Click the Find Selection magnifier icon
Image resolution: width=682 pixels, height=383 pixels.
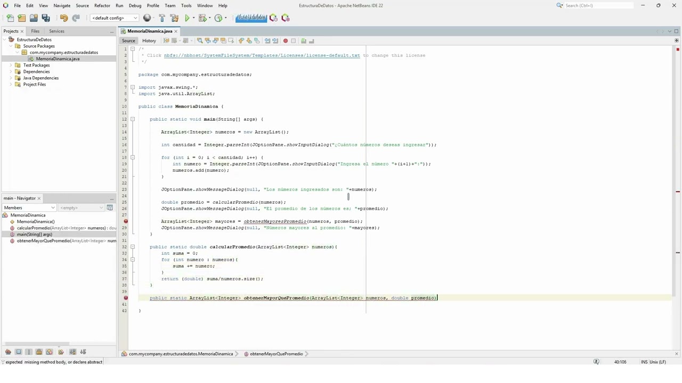point(200,41)
